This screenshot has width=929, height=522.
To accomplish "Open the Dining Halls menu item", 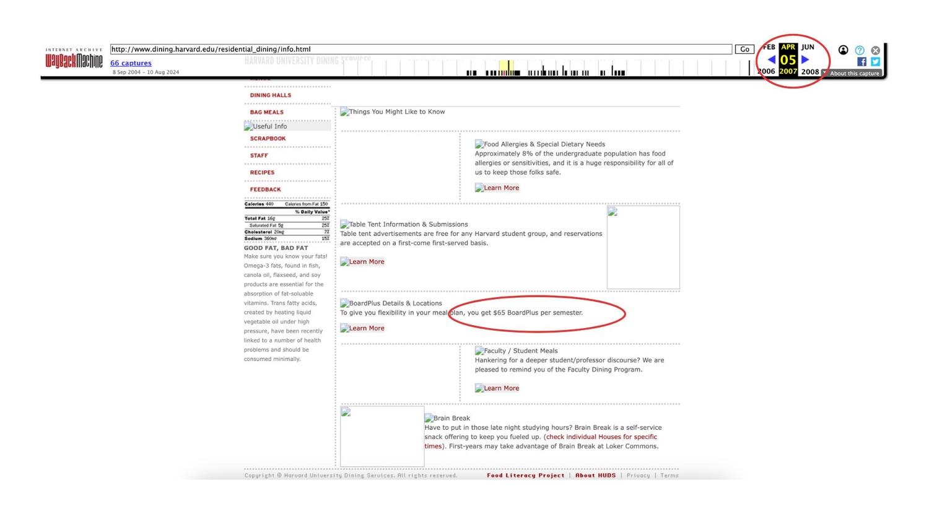I will click(x=271, y=95).
